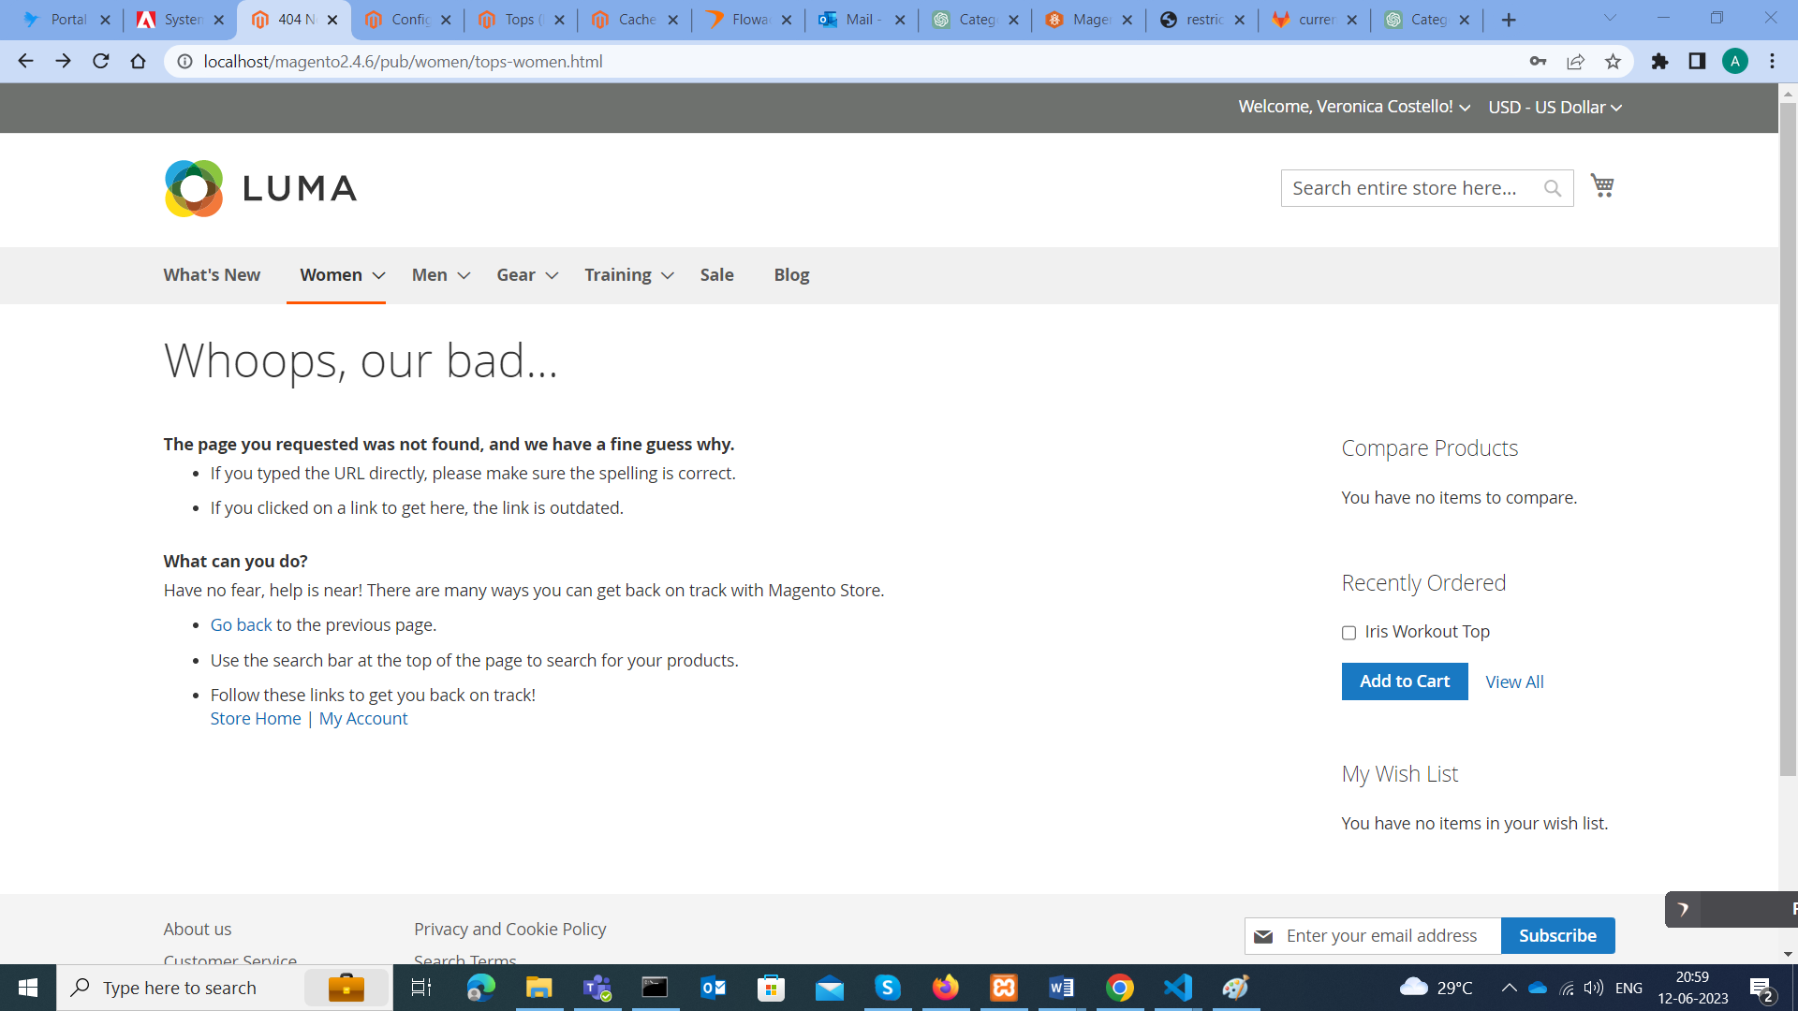Click the Add to Cart button

(1404, 681)
